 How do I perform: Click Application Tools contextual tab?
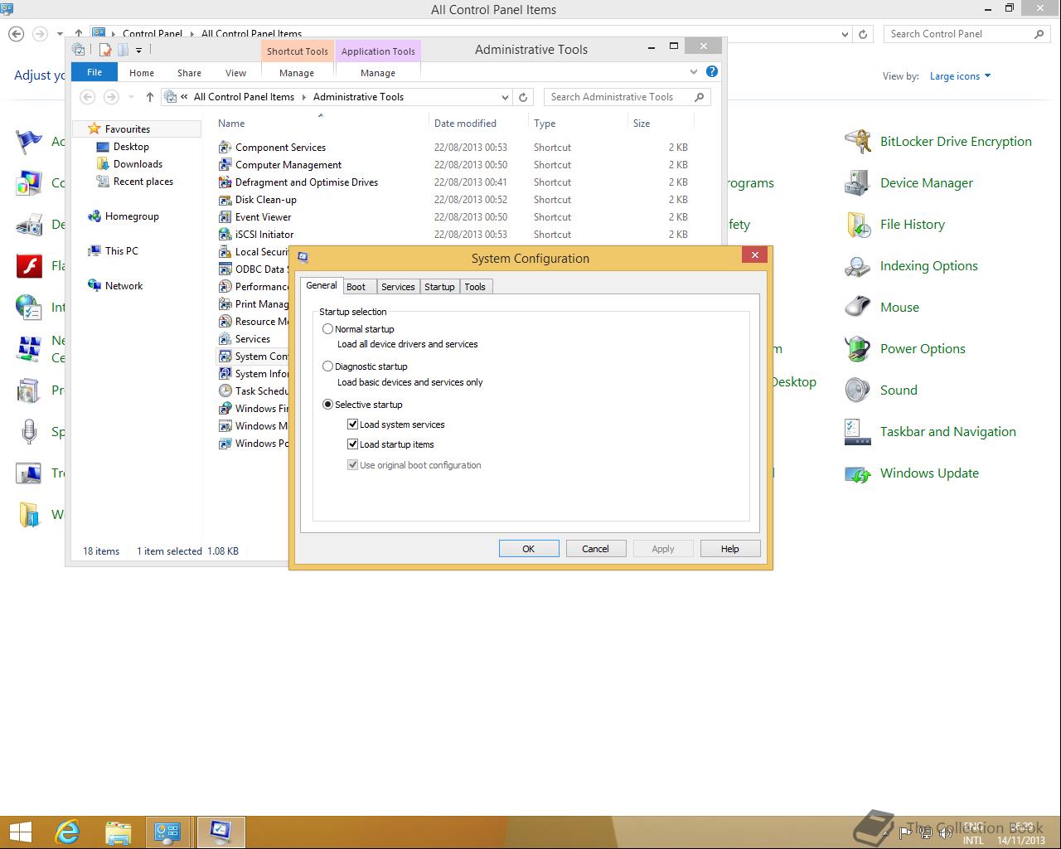378,51
